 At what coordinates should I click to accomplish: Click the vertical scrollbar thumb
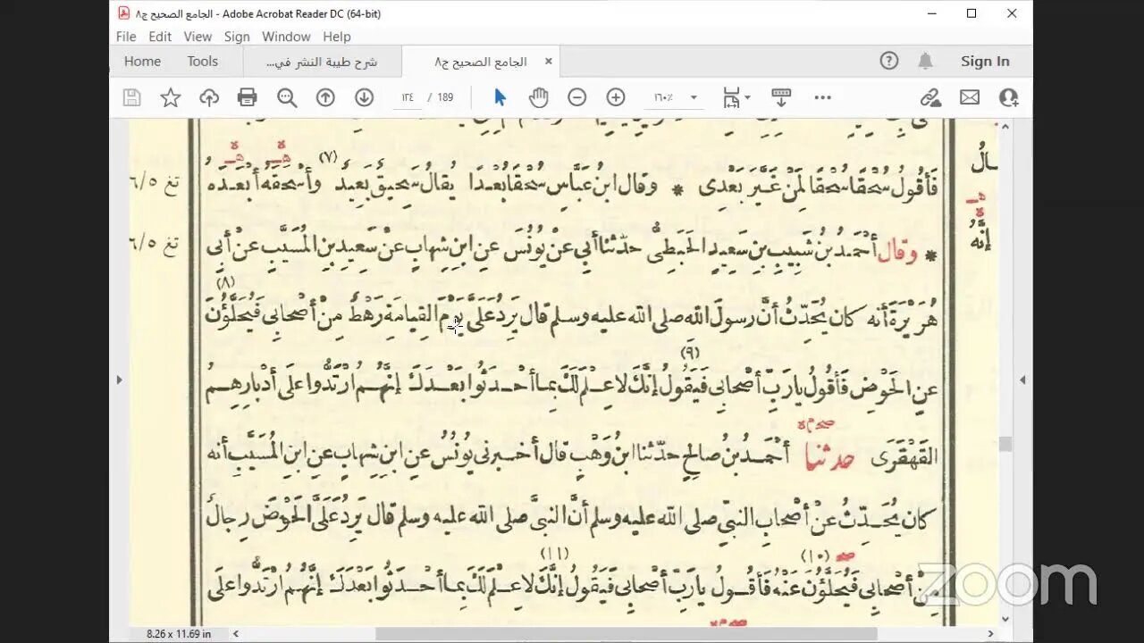pos(1005,444)
